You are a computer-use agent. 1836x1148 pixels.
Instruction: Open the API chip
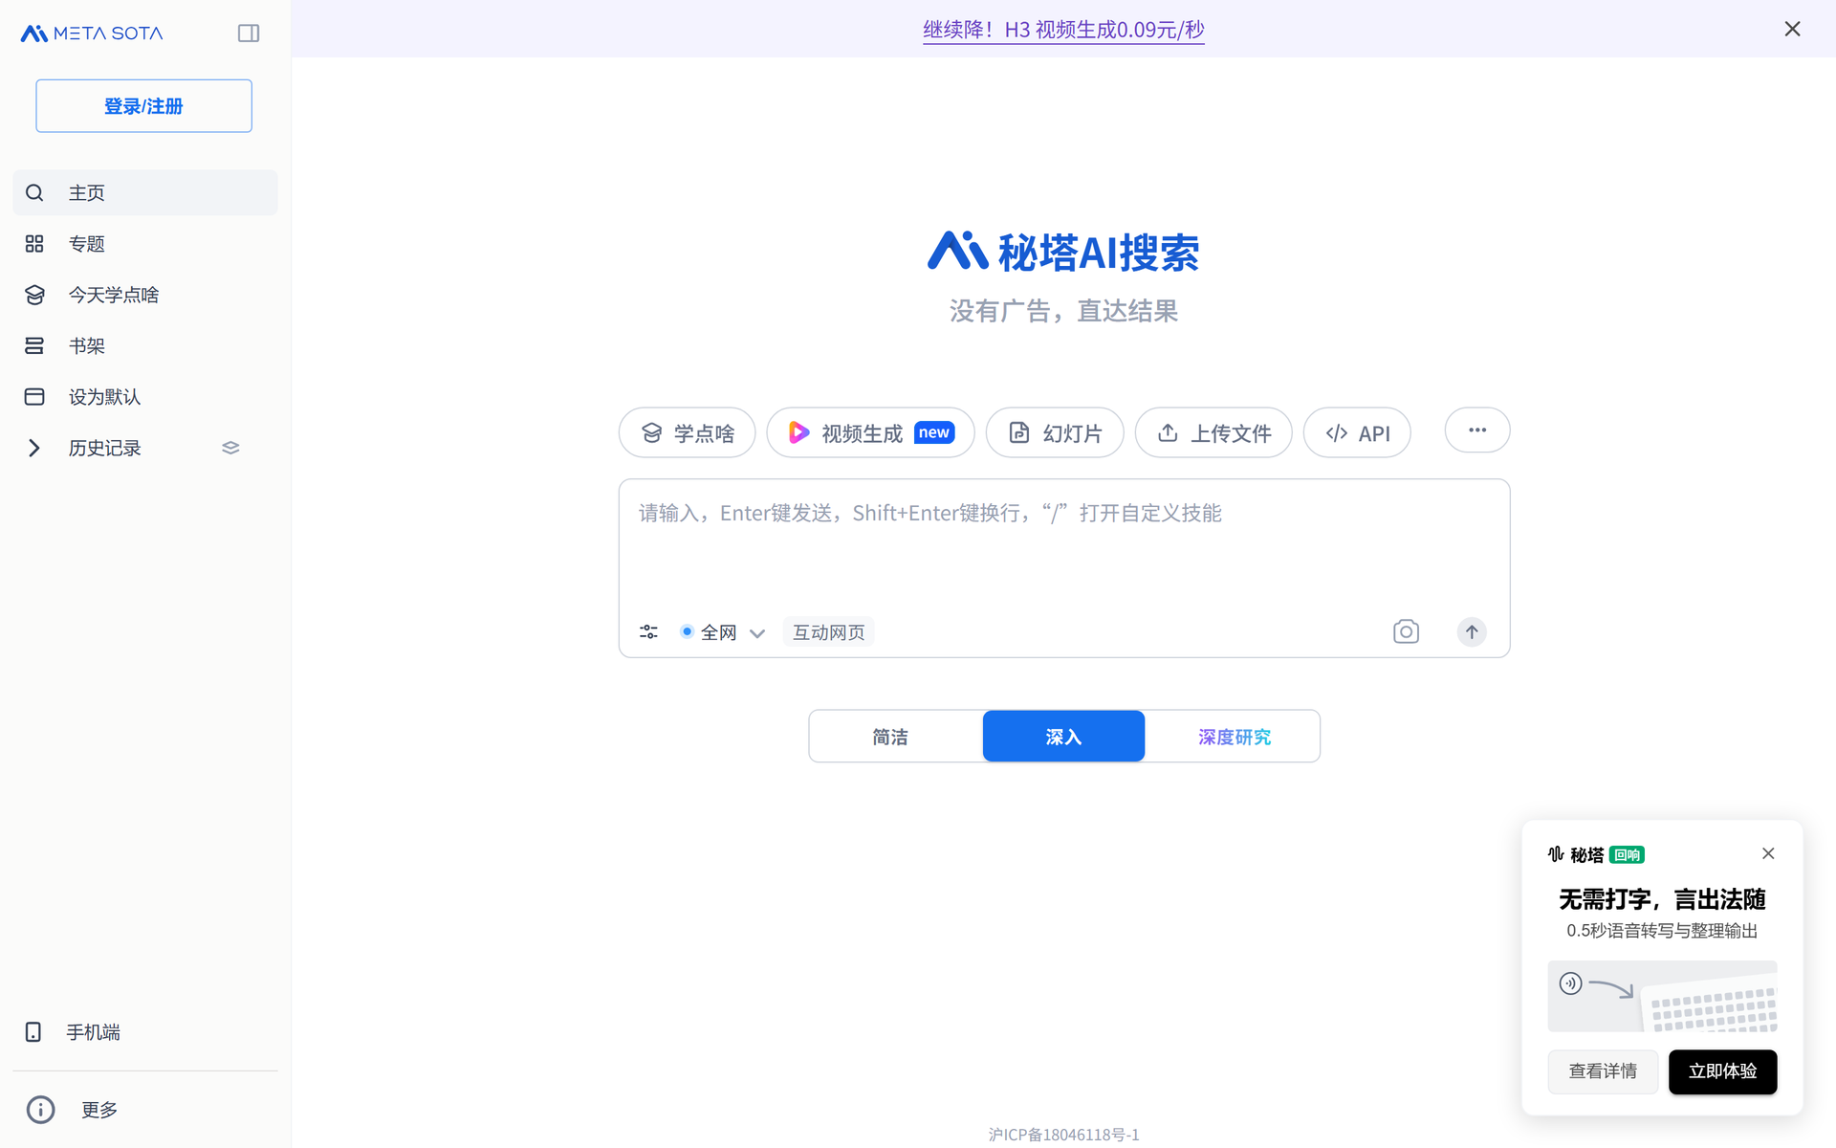1357,433
